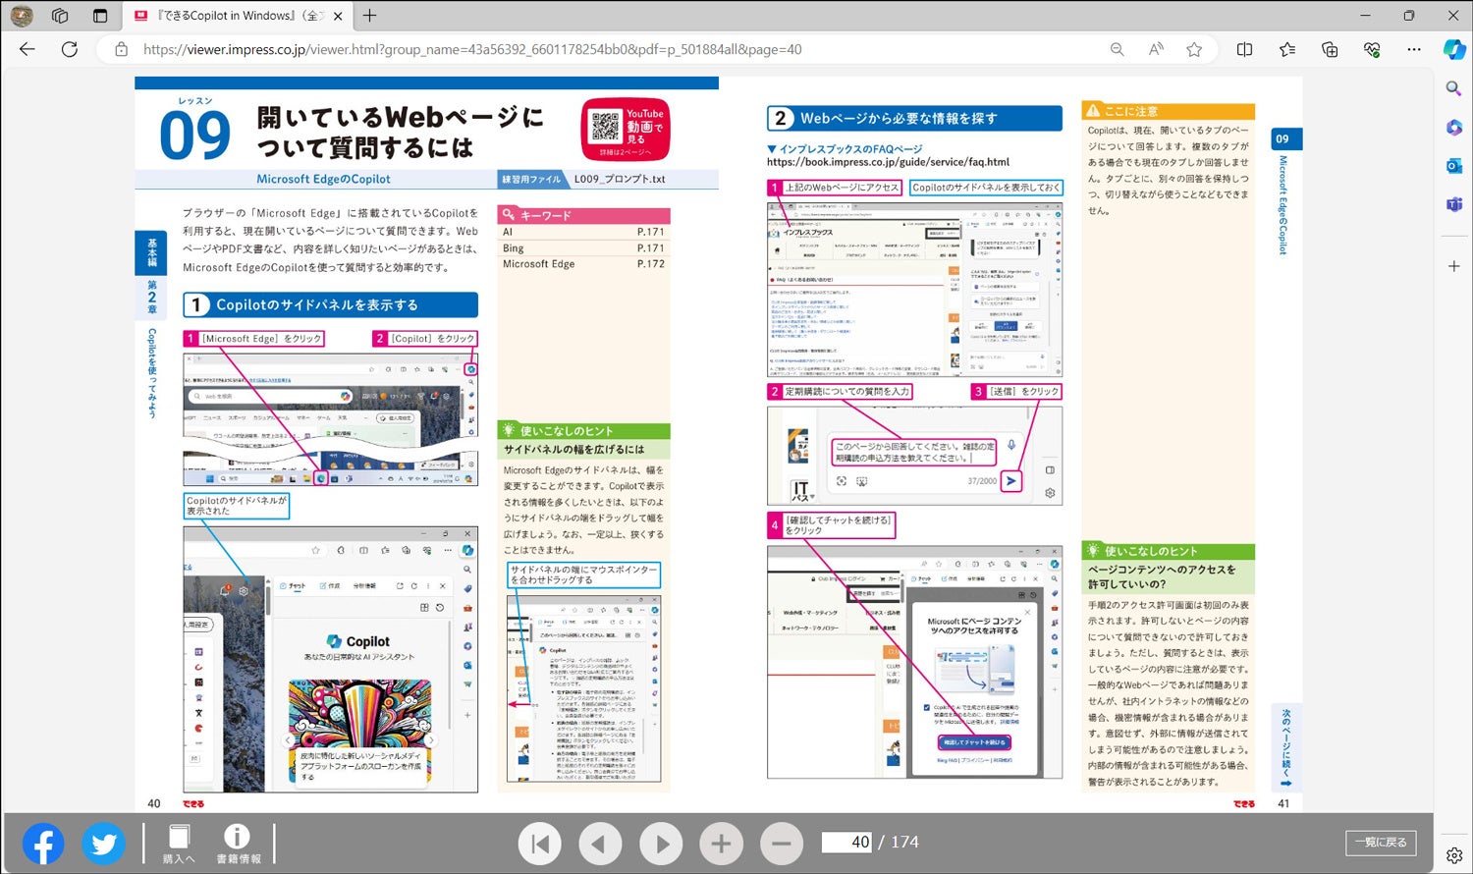The width and height of the screenshot is (1473, 874).
Task: Open Settings and more menu
Action: point(1414,49)
